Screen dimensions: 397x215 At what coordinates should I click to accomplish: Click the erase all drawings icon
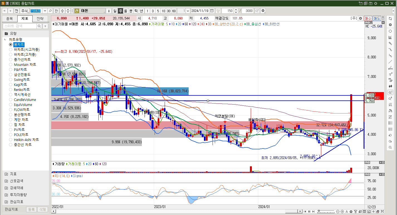coord(390,80)
